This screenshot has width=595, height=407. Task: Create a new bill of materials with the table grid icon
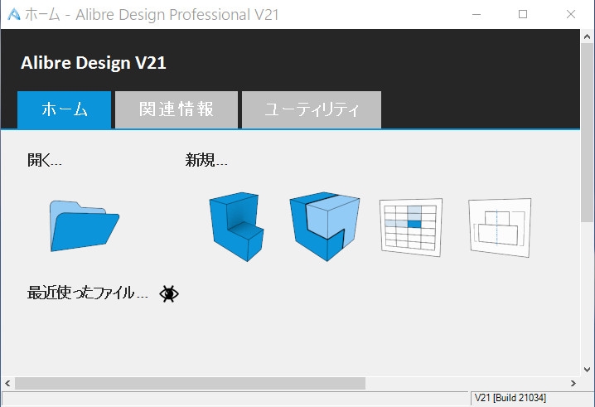coord(411,227)
